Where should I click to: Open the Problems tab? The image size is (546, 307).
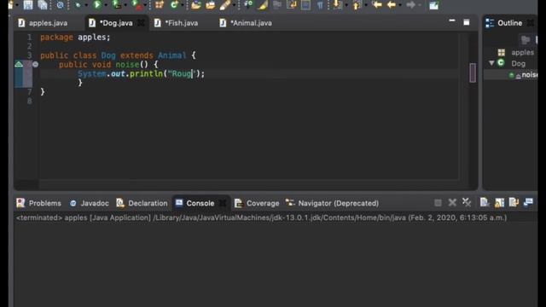coord(38,203)
